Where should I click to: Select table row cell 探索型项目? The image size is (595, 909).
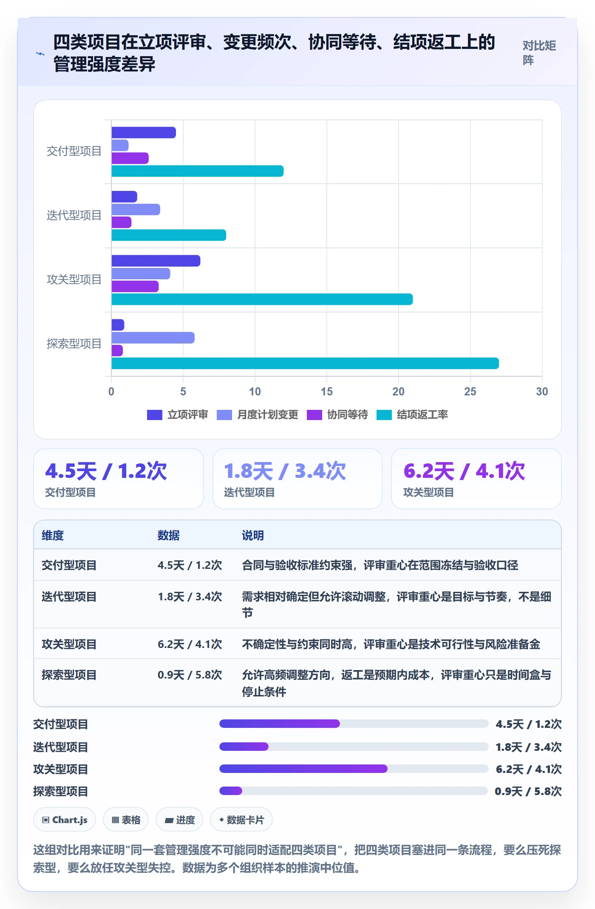[x=69, y=675]
